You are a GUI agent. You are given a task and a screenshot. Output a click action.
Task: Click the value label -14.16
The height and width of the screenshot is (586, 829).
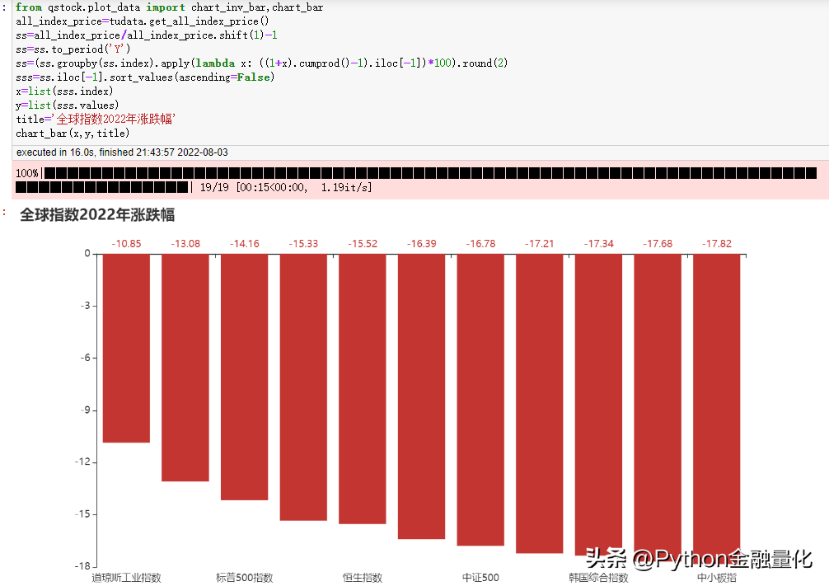244,244
